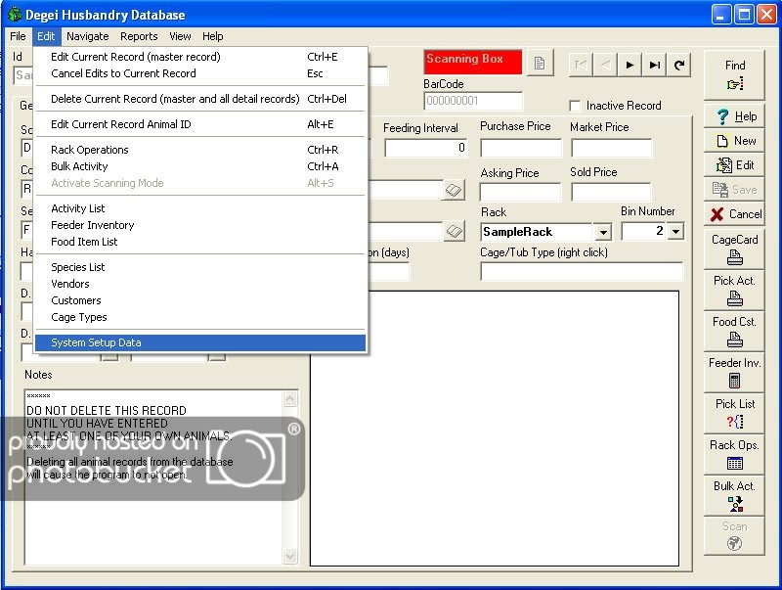Image resolution: width=782 pixels, height=590 pixels.
Task: Click the red Scanning Box indicator
Action: (473, 61)
